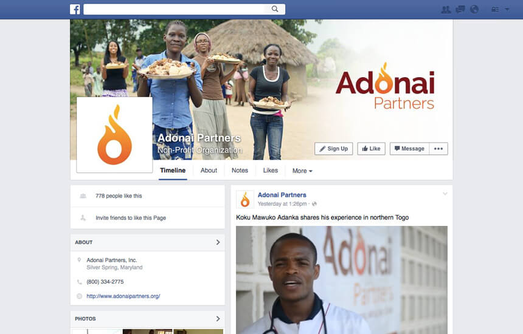Open the post options chevron
The height and width of the screenshot is (334, 523).
pos(445,194)
